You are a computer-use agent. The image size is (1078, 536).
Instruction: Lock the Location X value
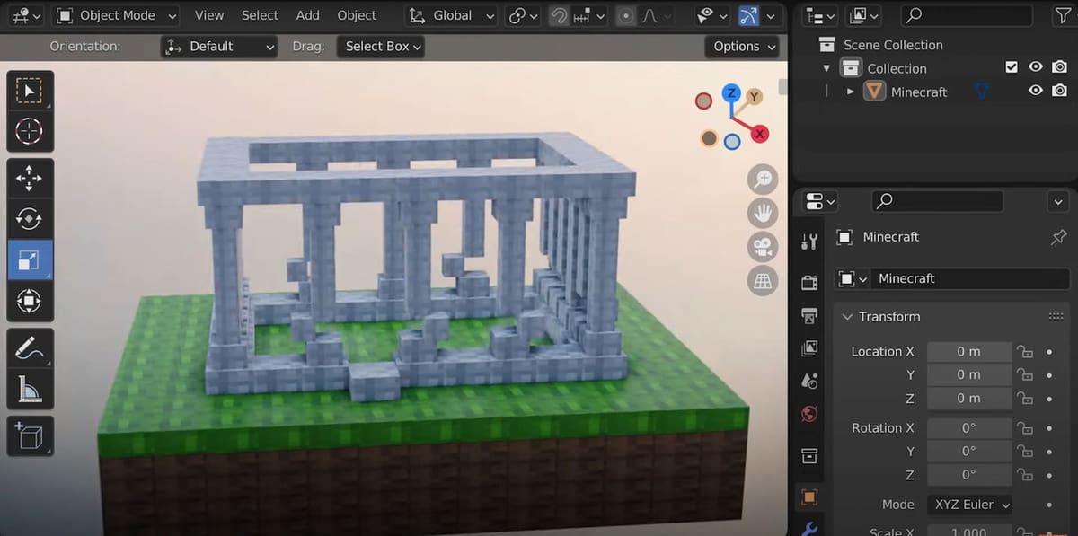(x=1024, y=352)
